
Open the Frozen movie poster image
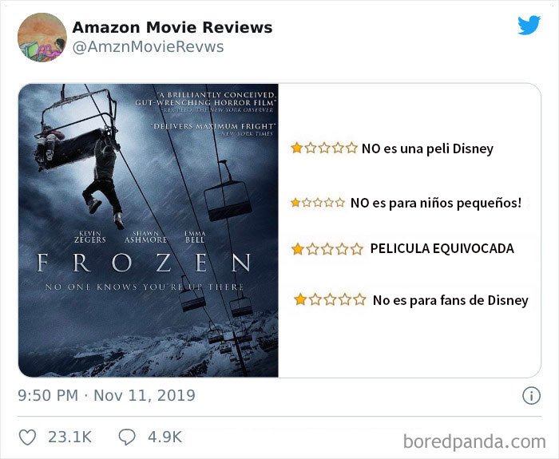(x=149, y=230)
